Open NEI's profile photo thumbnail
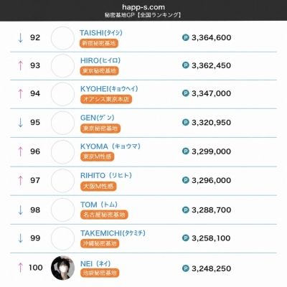The image size is (287, 287). (62, 268)
